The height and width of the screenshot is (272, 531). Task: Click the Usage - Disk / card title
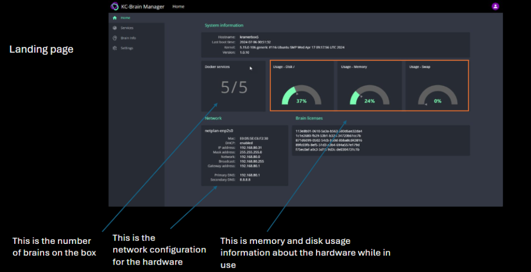[x=284, y=67]
